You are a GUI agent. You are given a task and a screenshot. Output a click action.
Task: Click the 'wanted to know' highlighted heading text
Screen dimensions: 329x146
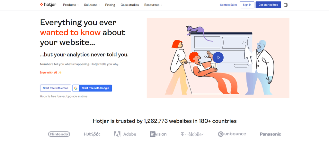70,32
